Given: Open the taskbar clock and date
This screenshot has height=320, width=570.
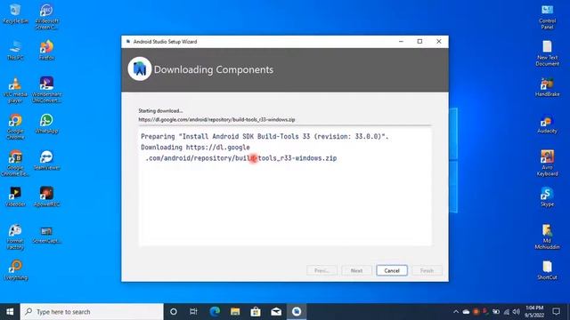Looking at the screenshot, I should point(534,312).
